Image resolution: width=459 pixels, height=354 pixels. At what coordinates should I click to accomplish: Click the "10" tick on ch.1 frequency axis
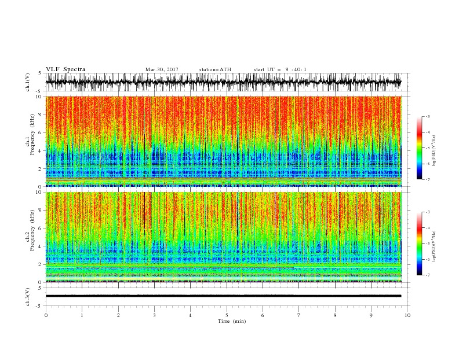point(39,97)
